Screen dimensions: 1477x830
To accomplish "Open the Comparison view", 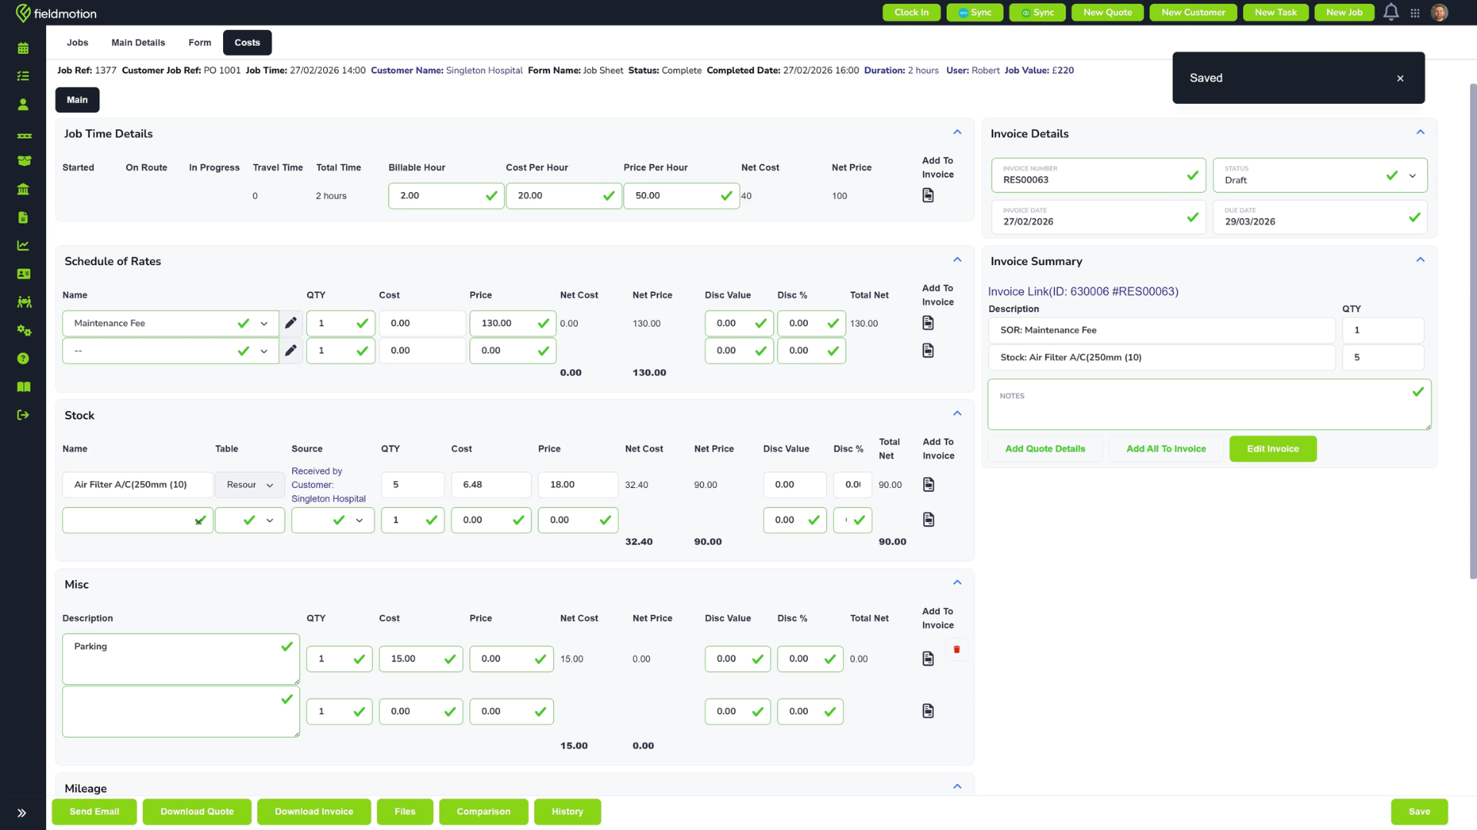I will point(483,812).
